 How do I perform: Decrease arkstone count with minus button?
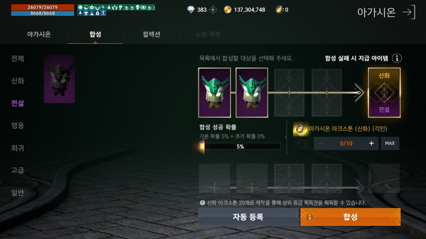point(321,143)
